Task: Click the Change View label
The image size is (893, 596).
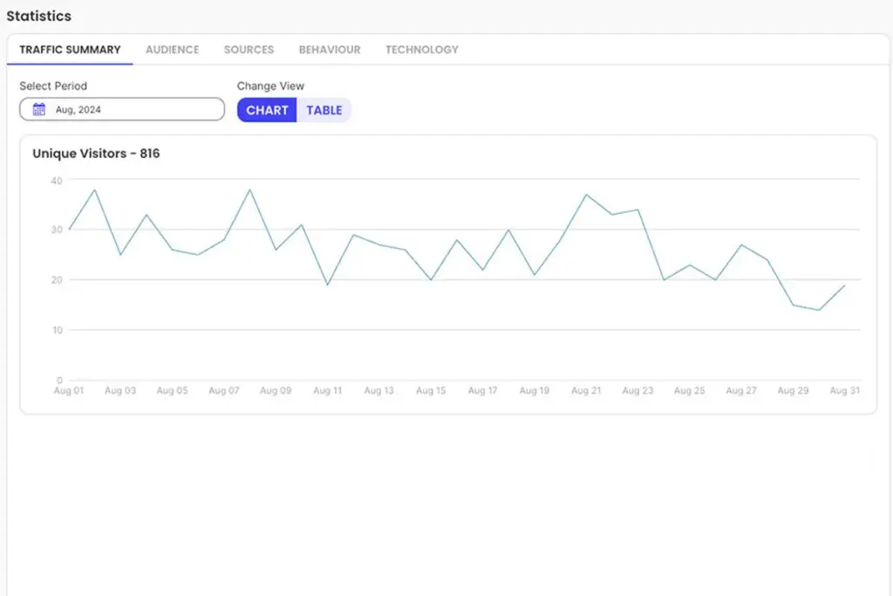Action: click(x=270, y=86)
